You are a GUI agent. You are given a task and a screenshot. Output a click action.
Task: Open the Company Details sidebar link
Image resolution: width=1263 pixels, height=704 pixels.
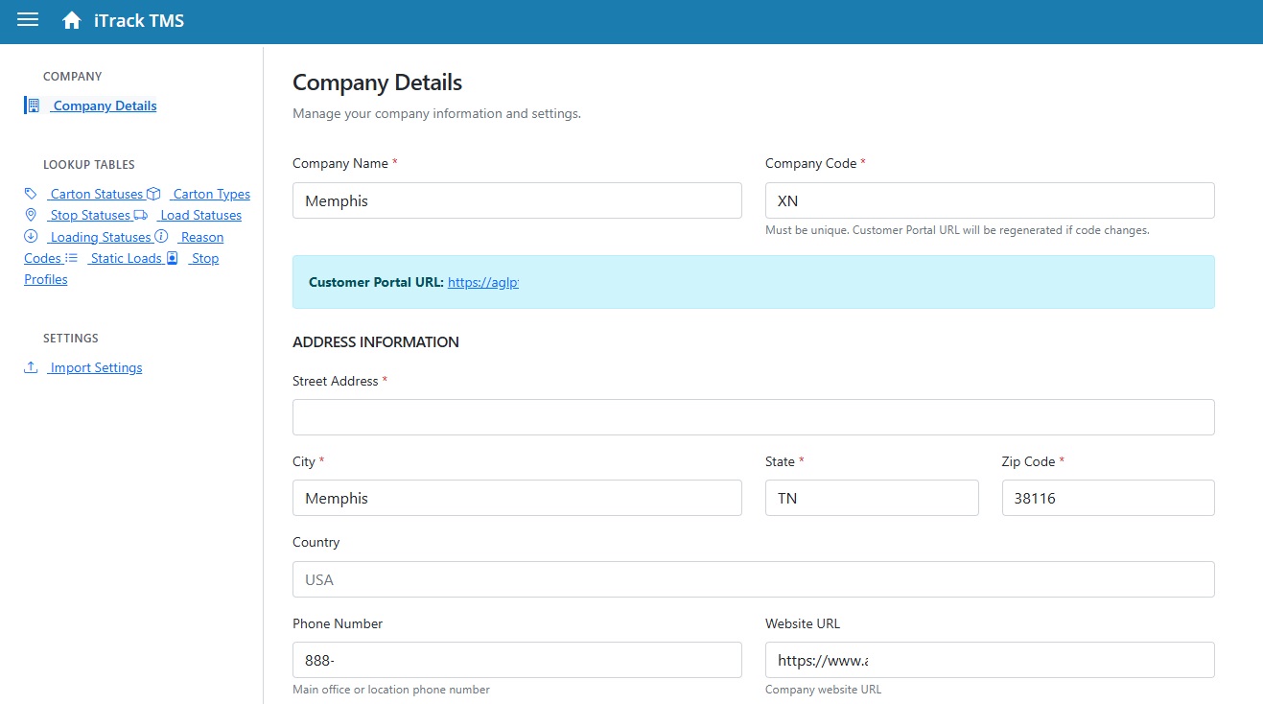[x=103, y=106]
